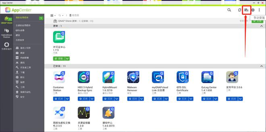Open Entertainment category in sidebar
Screen dimensions: 266x132
[20, 77]
